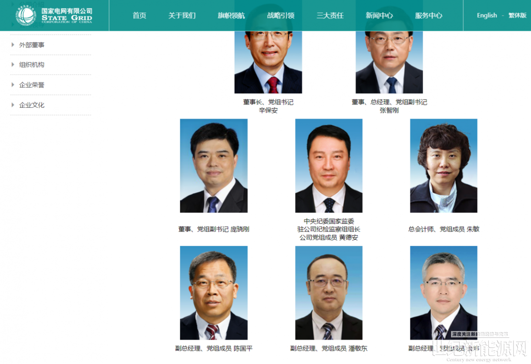Viewport: 531px width, 364px height.
Task: Go to 旗帜领航 navigation item
Action: (x=231, y=16)
